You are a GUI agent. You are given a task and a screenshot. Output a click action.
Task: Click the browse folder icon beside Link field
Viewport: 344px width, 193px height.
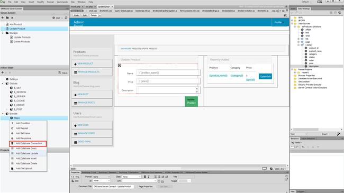162,181
